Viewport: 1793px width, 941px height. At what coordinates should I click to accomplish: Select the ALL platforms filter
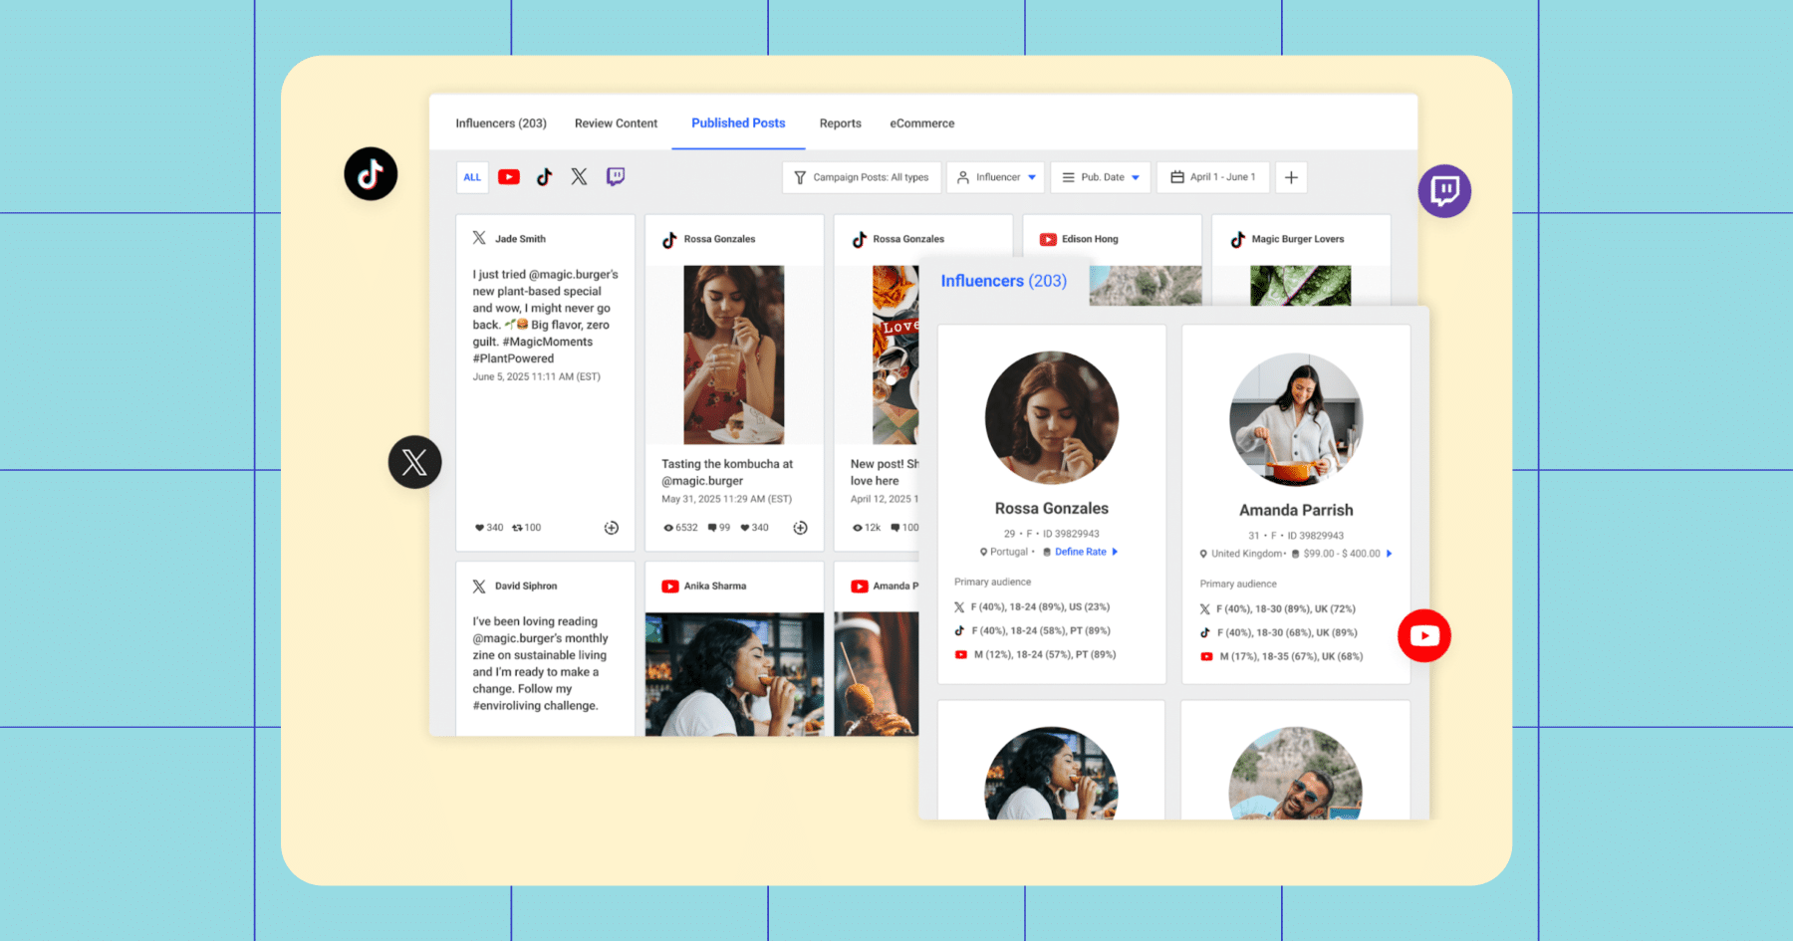tap(472, 177)
